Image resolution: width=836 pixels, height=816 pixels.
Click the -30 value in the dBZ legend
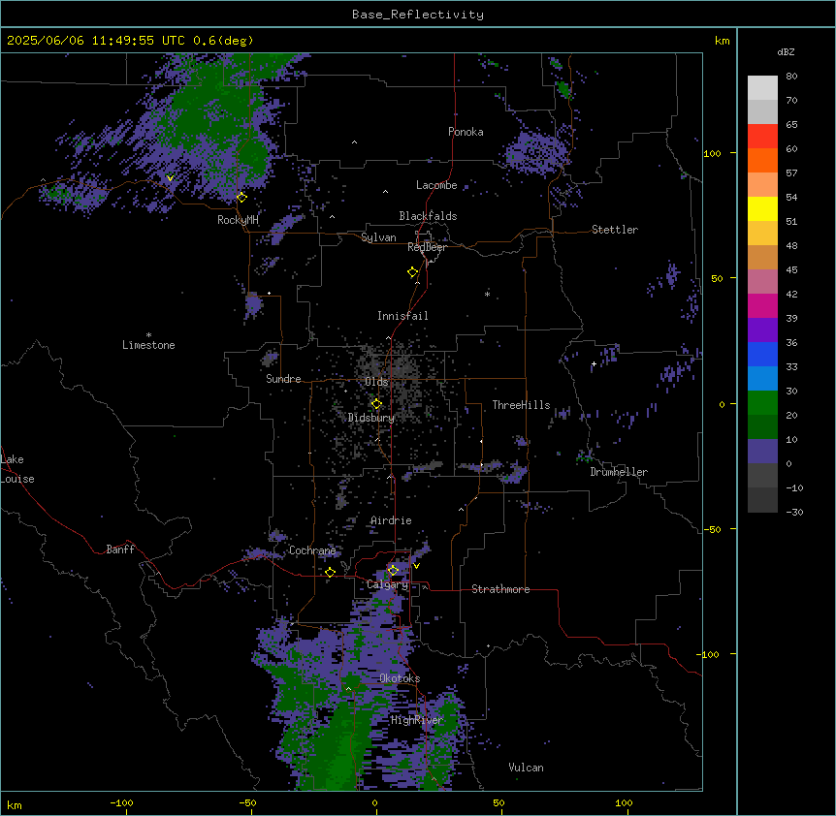point(794,512)
